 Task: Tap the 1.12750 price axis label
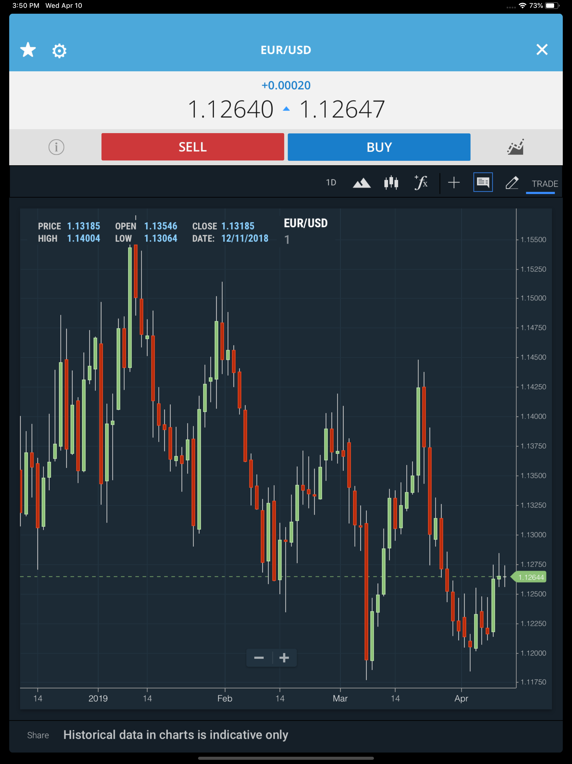pyautogui.click(x=533, y=564)
